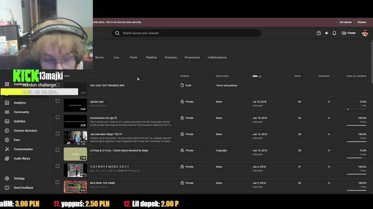The image size is (373, 209).
Task: Click the like ratio bar for Cobain video
Action: click(x=357, y=158)
